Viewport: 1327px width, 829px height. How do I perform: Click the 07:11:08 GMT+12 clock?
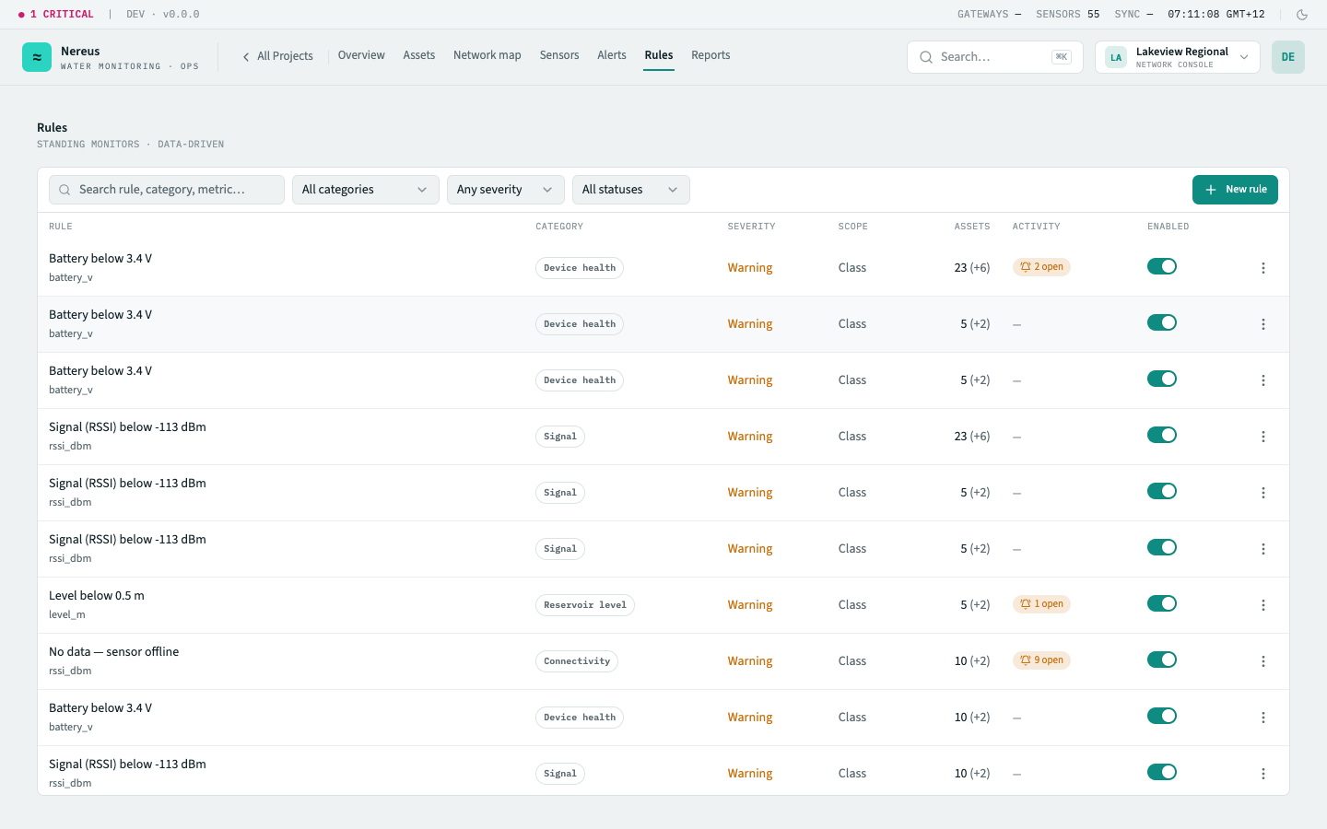(x=1216, y=15)
